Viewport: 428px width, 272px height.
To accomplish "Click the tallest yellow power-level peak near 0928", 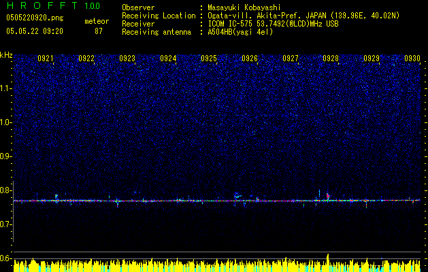I will 328,262.
